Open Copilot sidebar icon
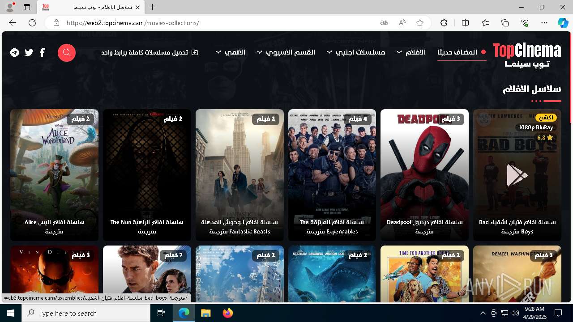This screenshot has width=573, height=322. [563, 23]
